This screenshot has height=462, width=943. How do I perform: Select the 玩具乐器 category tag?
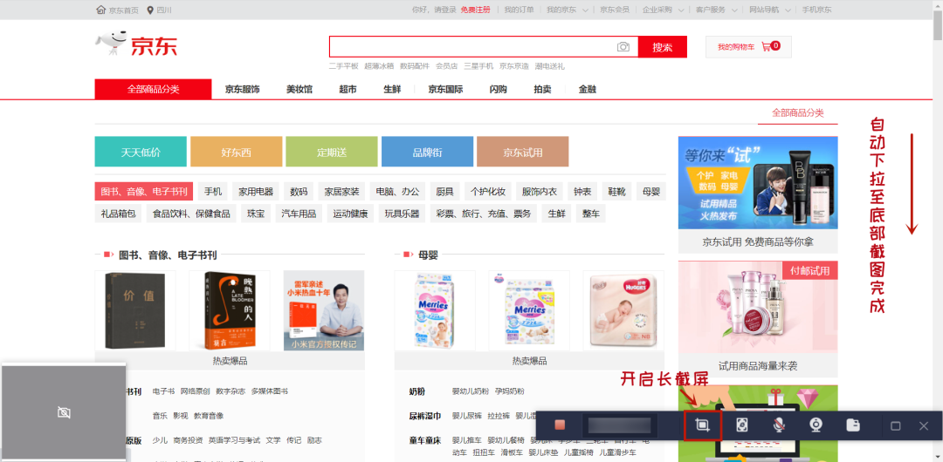coord(403,214)
